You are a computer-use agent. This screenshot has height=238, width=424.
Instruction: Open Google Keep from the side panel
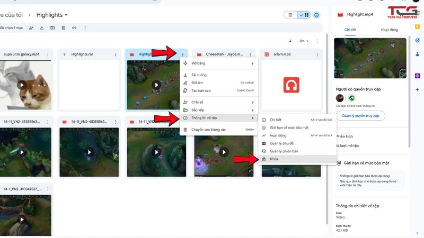(x=417, y=27)
